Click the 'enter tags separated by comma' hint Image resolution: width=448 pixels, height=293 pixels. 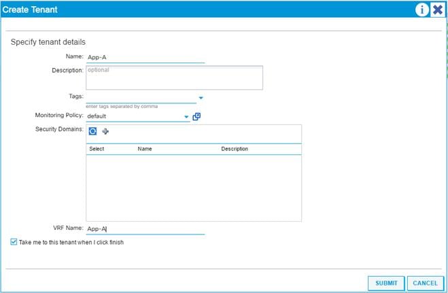coord(122,106)
